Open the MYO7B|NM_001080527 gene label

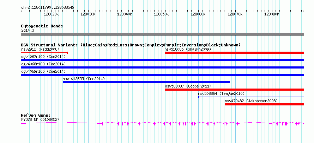40,120
